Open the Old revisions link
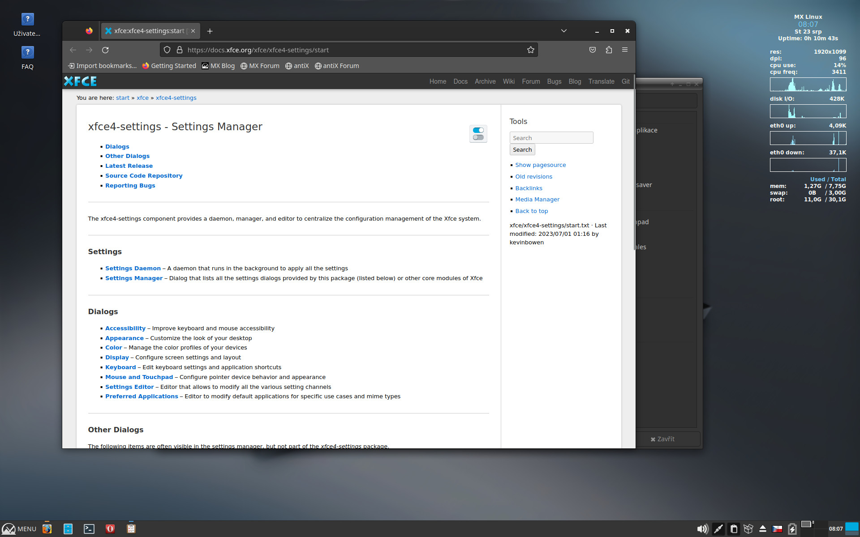The width and height of the screenshot is (860, 537). pos(533,177)
